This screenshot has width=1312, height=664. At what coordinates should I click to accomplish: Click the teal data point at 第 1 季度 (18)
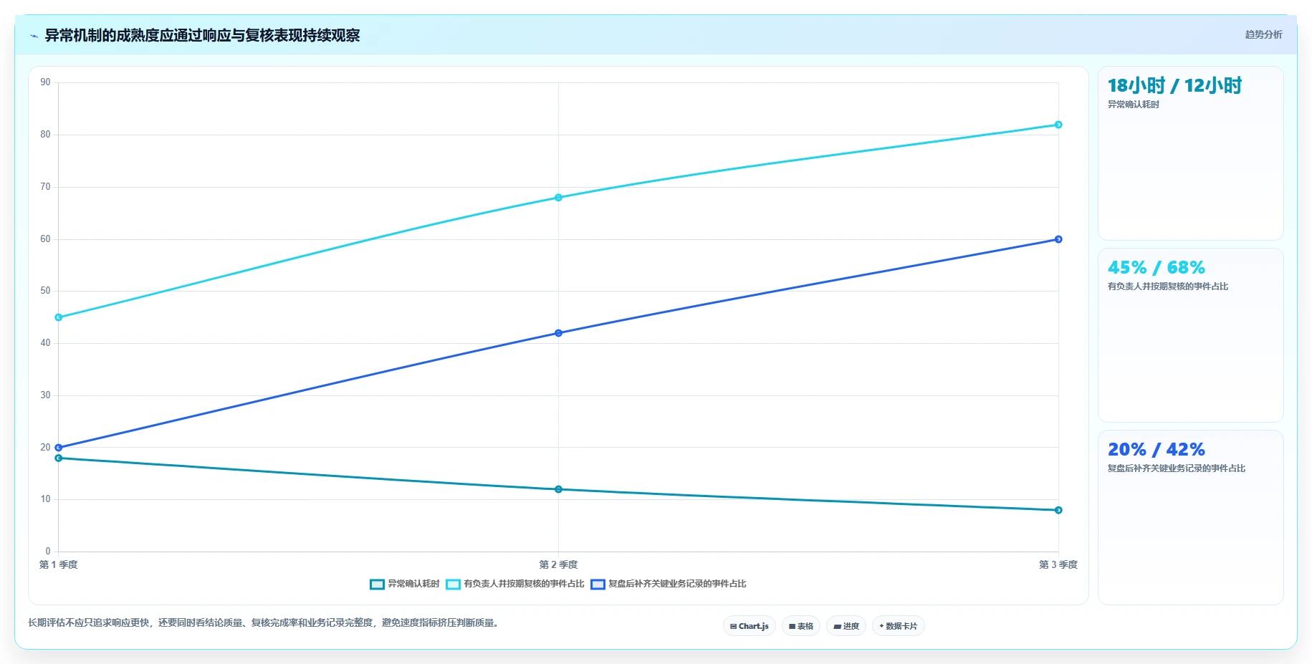pyautogui.click(x=59, y=458)
